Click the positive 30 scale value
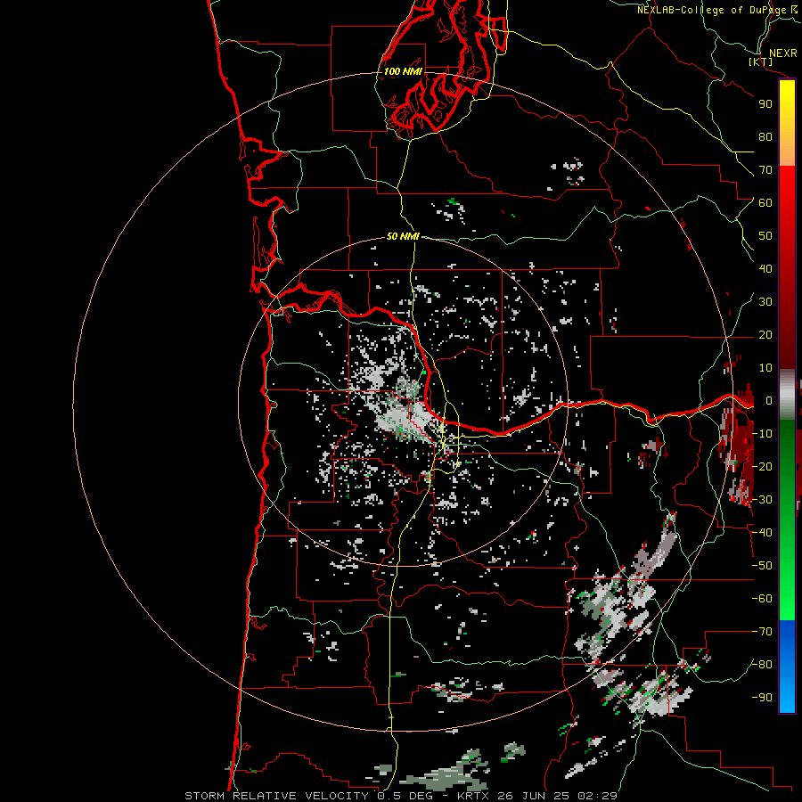 coord(765,302)
